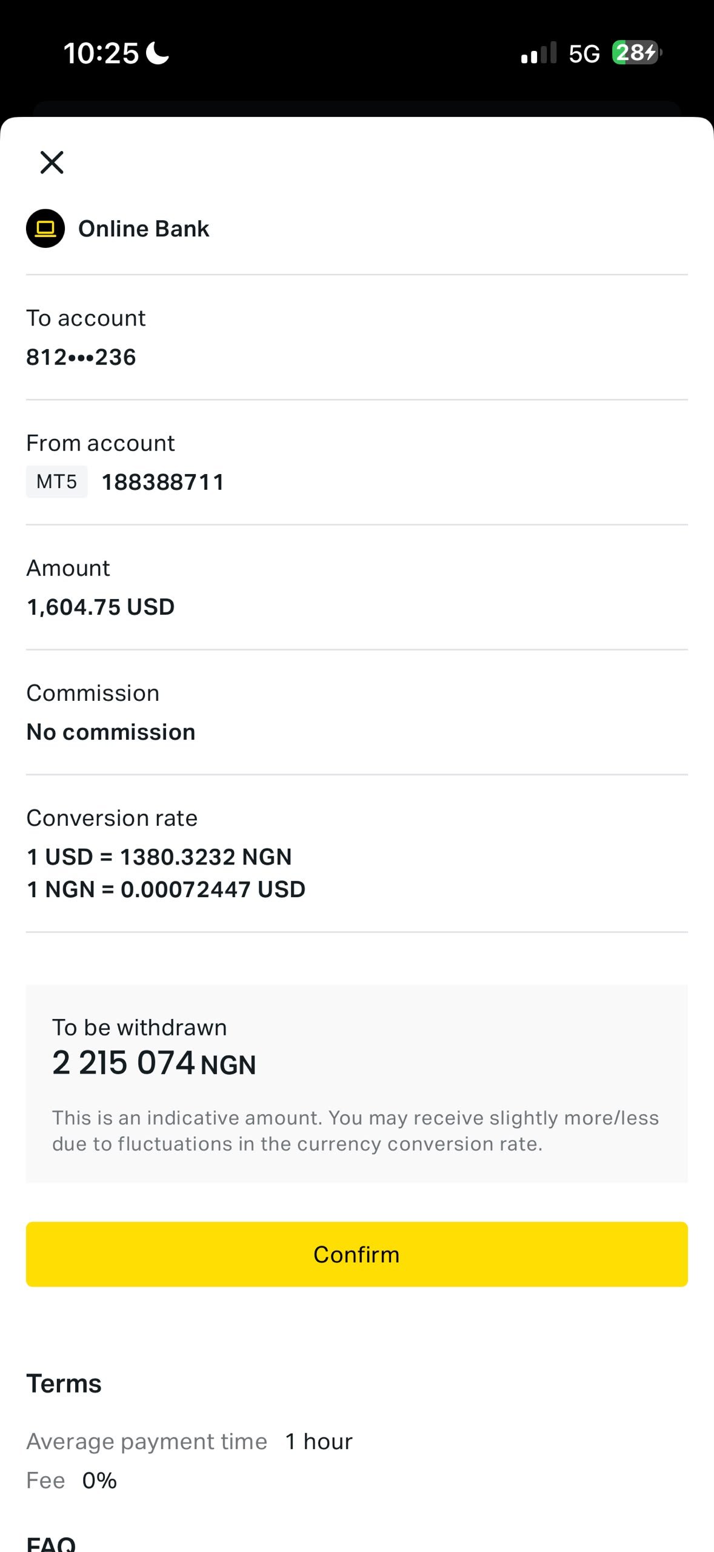Tap the indicative amount disclaimer text

point(356,1131)
